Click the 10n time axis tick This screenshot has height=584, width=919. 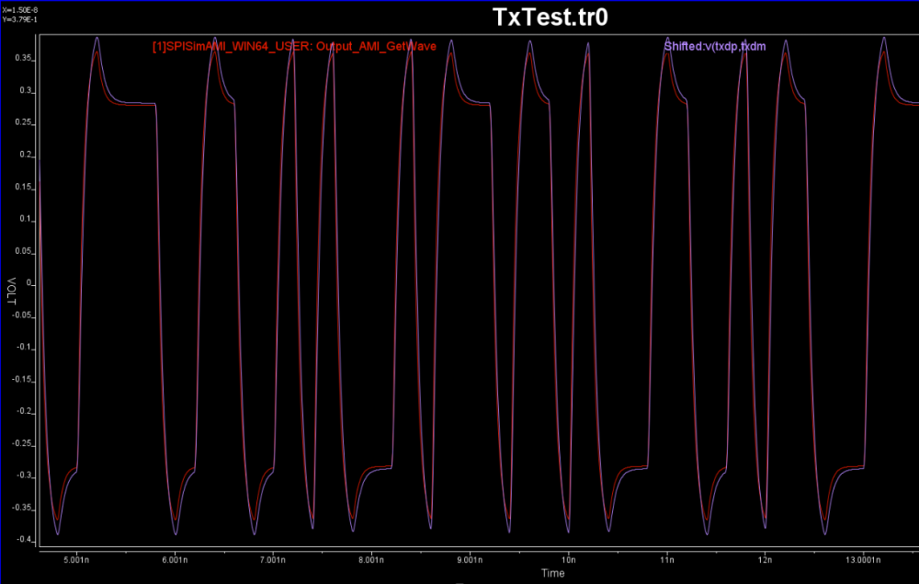(569, 558)
